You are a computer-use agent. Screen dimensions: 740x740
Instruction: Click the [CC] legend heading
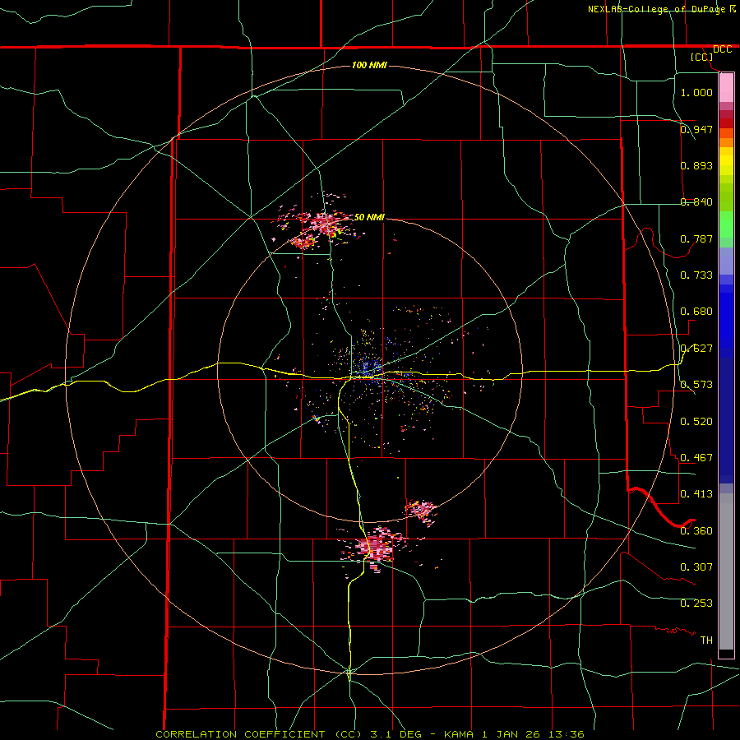point(702,57)
